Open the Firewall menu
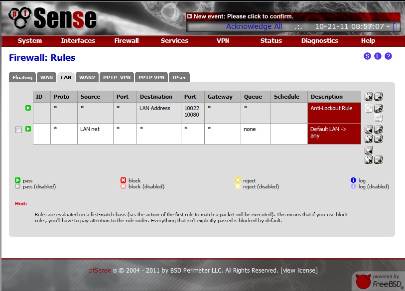Viewport: 405px width, 291px height. tap(127, 40)
